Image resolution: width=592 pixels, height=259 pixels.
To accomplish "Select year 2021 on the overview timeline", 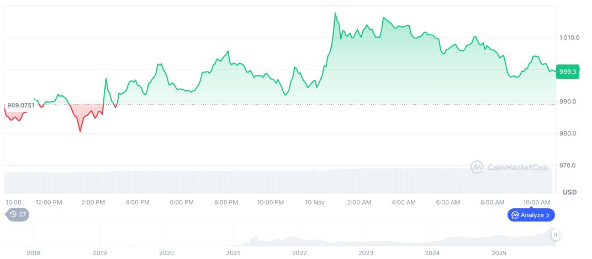I will coord(233,253).
